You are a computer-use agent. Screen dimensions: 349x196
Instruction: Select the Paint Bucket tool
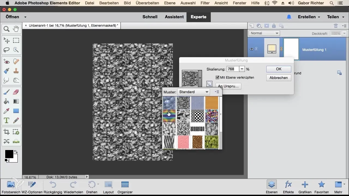click(7, 101)
